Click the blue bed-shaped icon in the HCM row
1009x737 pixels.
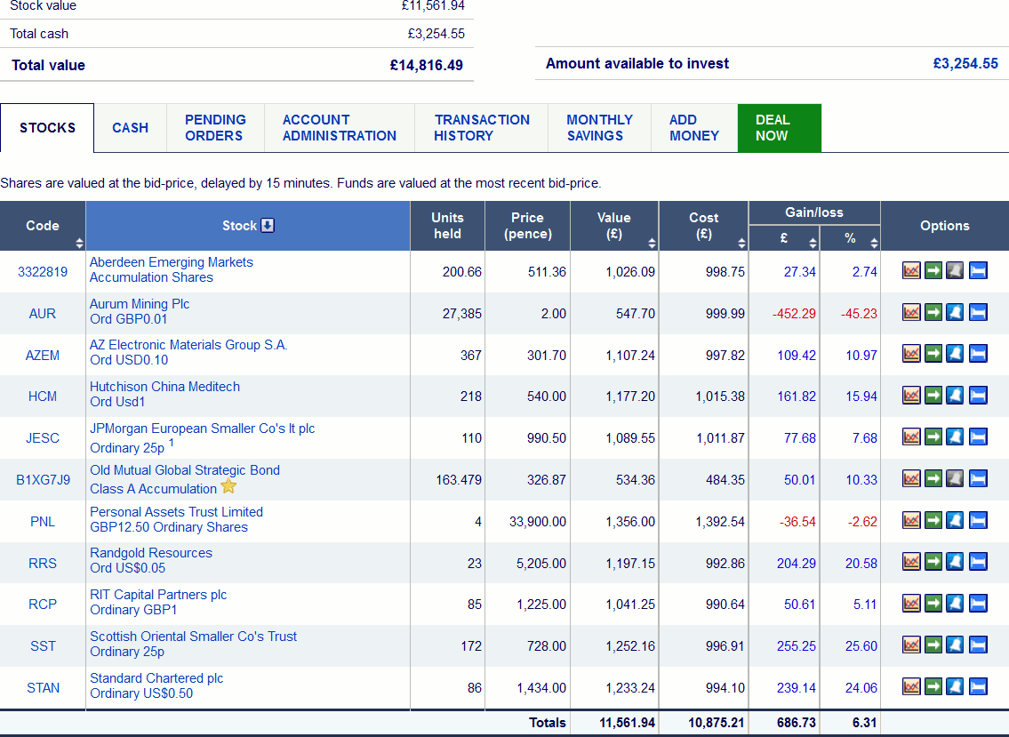click(978, 396)
